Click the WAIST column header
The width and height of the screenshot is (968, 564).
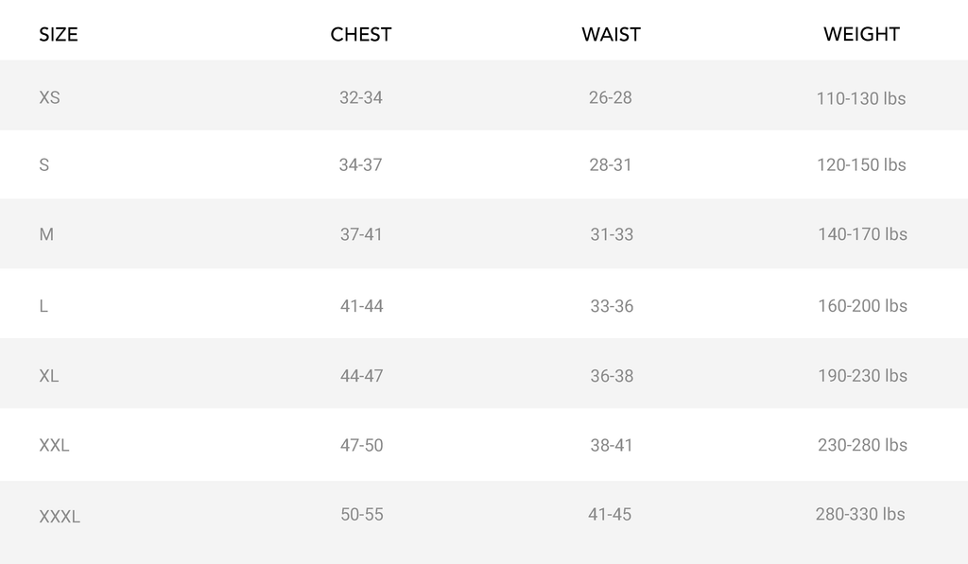pos(612,35)
